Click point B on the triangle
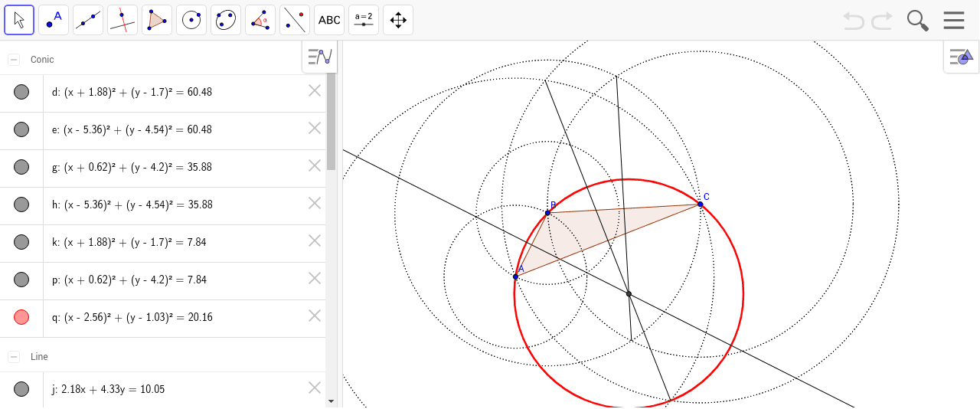980x409 pixels. (547, 212)
